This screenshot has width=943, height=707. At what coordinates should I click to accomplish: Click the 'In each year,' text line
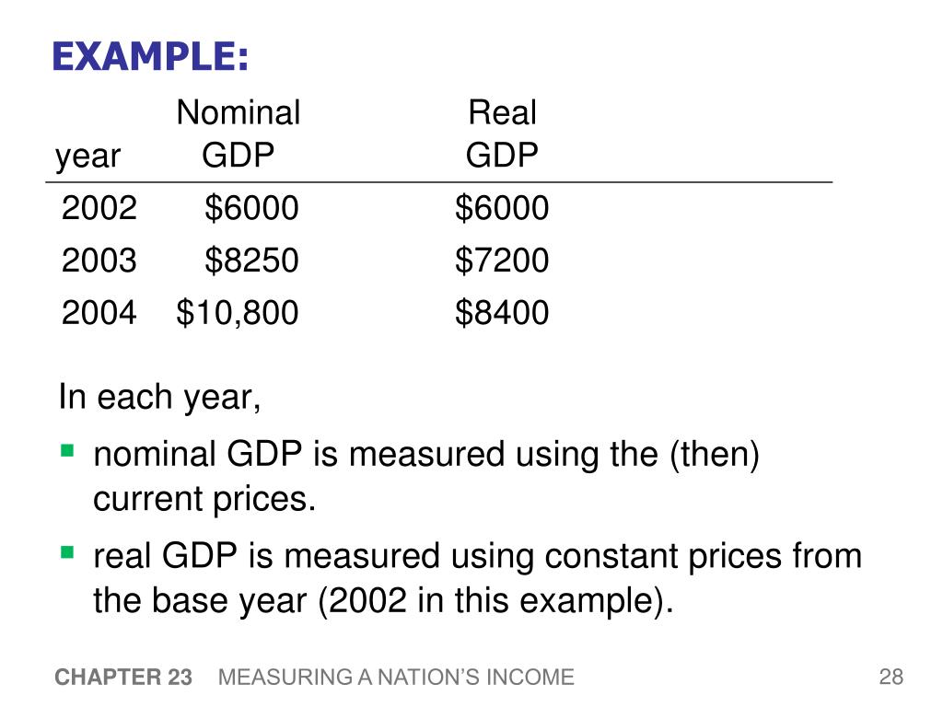[159, 398]
